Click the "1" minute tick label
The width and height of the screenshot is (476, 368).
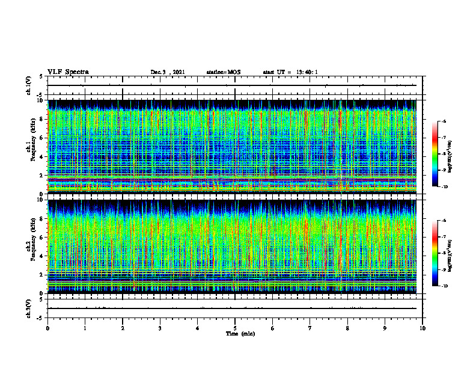(x=85, y=328)
